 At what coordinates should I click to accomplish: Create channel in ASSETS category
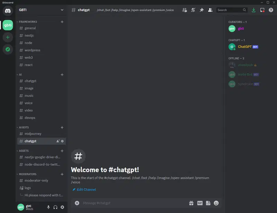[x=62, y=151]
